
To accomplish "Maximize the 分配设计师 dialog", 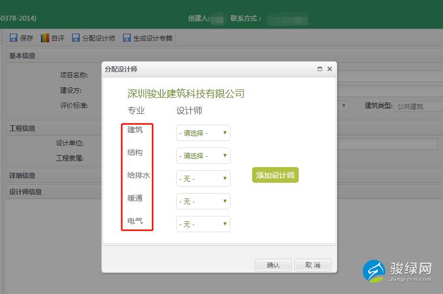I will click(320, 69).
